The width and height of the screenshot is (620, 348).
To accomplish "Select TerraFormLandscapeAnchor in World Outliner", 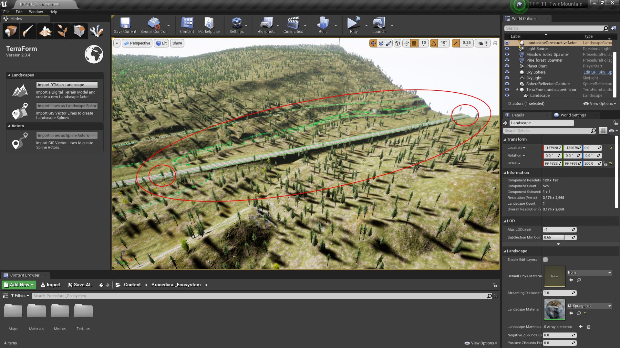I will [551, 90].
